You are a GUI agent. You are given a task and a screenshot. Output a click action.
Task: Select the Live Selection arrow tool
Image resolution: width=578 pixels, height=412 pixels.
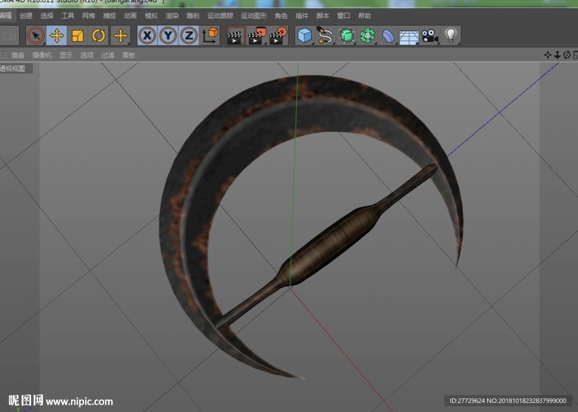[x=36, y=36]
